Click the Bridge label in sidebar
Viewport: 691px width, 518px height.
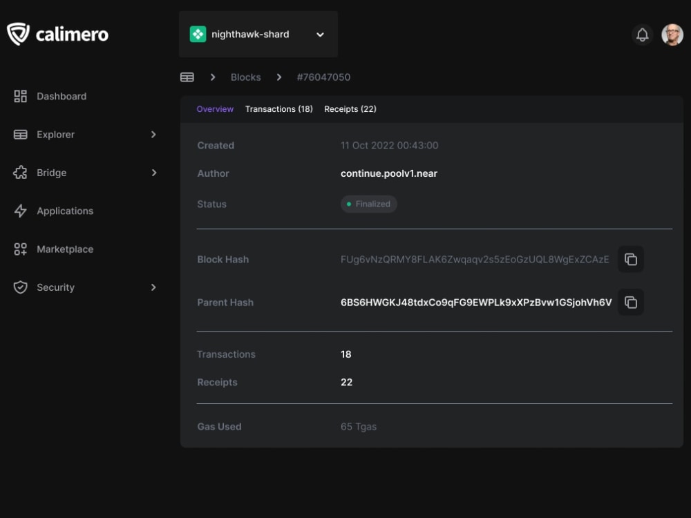52,173
